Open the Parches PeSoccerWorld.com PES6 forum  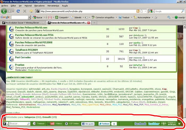pyautogui.click(x=34, y=35)
